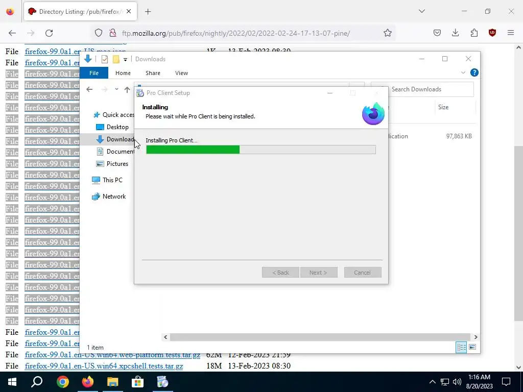Minimize the Pro Client Setup window
Viewport: 523px width, 392px height.
point(330,93)
